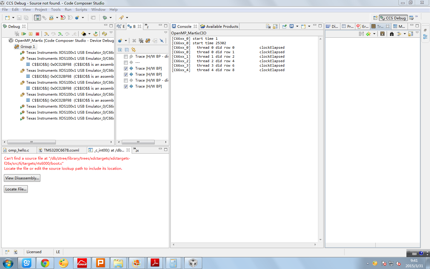Screen dimensions: 430x269
Task: Click the Breakpoints view horizontal scrollbar thumb
Action: tap(138, 142)
